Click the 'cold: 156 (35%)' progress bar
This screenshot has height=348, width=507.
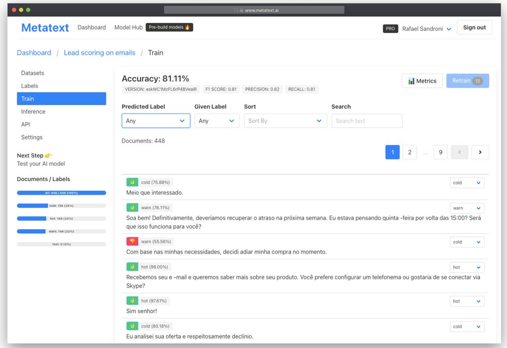[x=61, y=205]
